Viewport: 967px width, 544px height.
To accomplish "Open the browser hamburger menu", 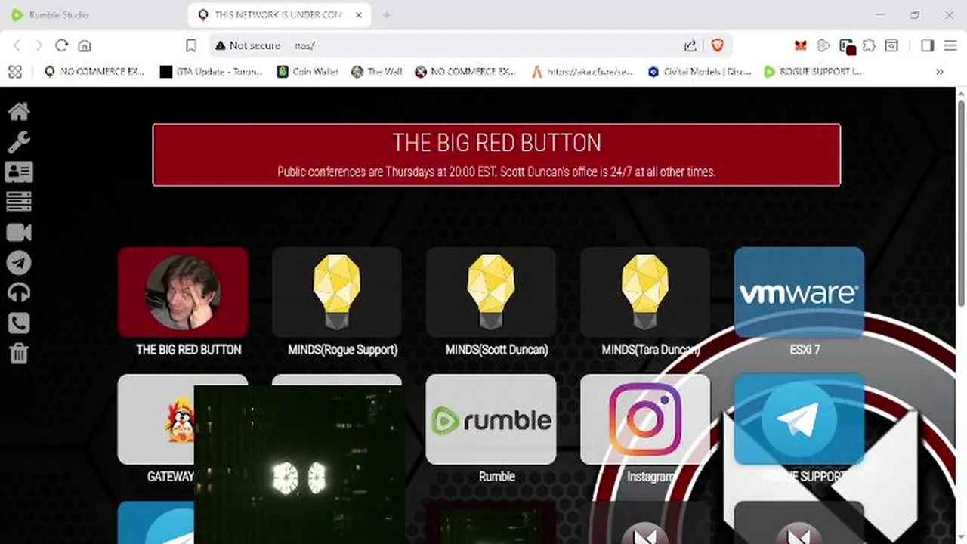I will pyautogui.click(x=950, y=45).
